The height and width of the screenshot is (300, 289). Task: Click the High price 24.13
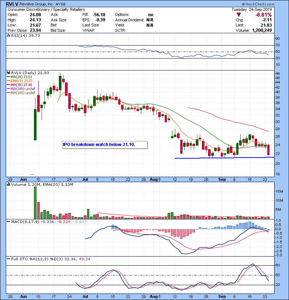35,20
